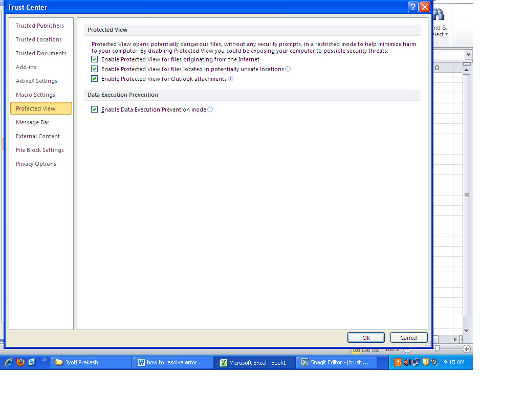Switch to Jyoti Prakash folder taskbar button
The width and height of the screenshot is (524, 393).
pos(91,362)
